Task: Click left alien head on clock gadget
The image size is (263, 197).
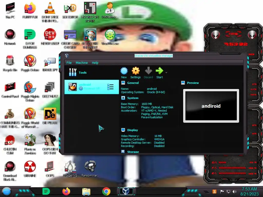Action: [215, 35]
